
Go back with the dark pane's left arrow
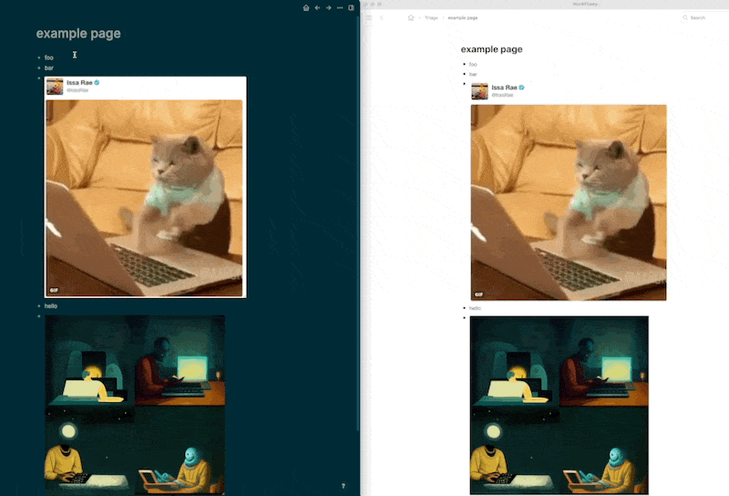(x=317, y=7)
